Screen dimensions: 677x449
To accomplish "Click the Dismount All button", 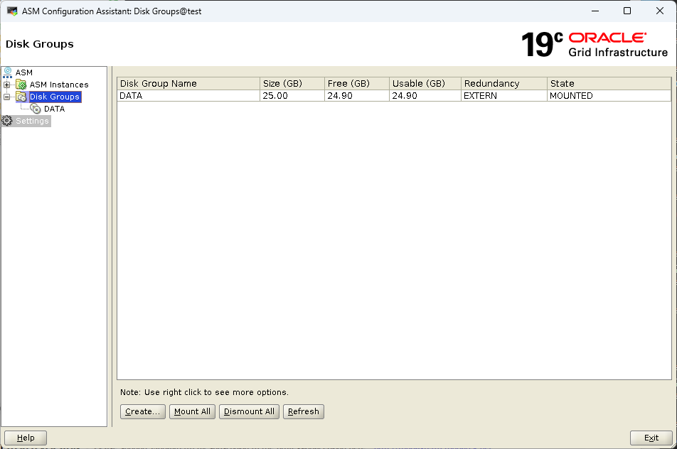I will pos(249,411).
